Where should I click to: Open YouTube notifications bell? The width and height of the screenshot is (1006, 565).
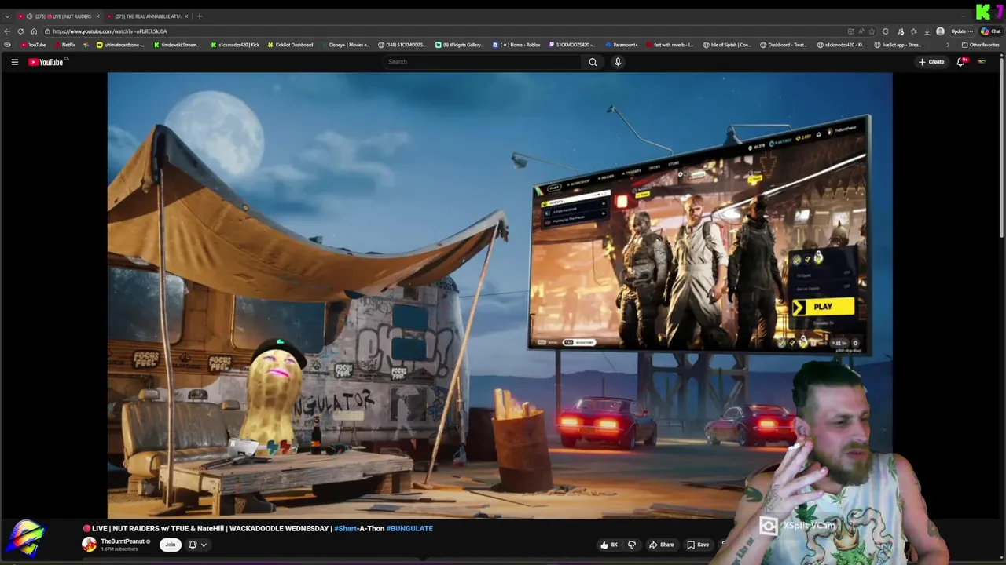point(960,62)
